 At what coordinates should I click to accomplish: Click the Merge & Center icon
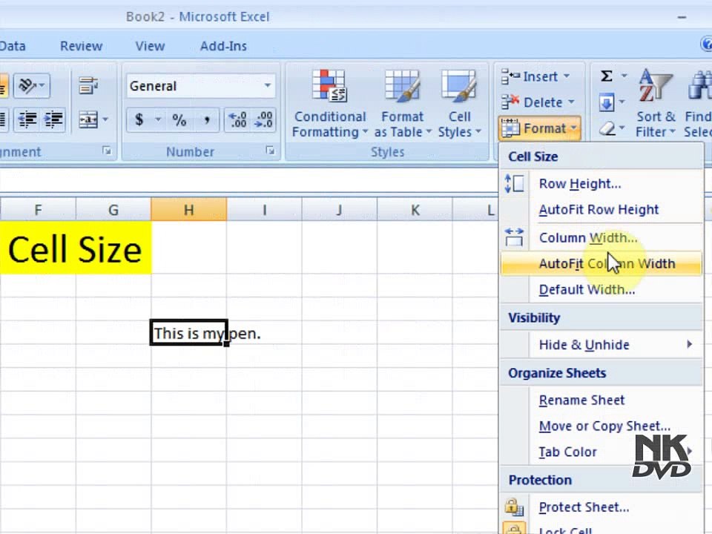[88, 119]
